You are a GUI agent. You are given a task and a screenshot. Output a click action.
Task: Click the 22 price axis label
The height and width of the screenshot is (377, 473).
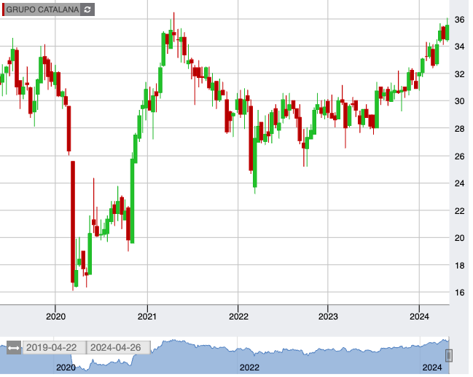(460, 211)
